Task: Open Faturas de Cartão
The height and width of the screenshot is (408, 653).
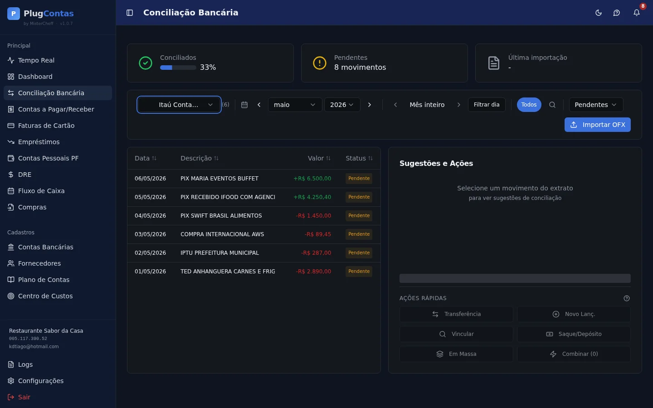Action: [58, 126]
